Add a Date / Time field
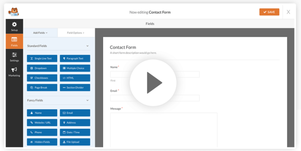The width and height of the screenshot is (301, 151). [75, 132]
